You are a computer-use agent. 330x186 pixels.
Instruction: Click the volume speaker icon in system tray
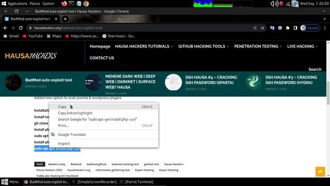pos(274,4)
